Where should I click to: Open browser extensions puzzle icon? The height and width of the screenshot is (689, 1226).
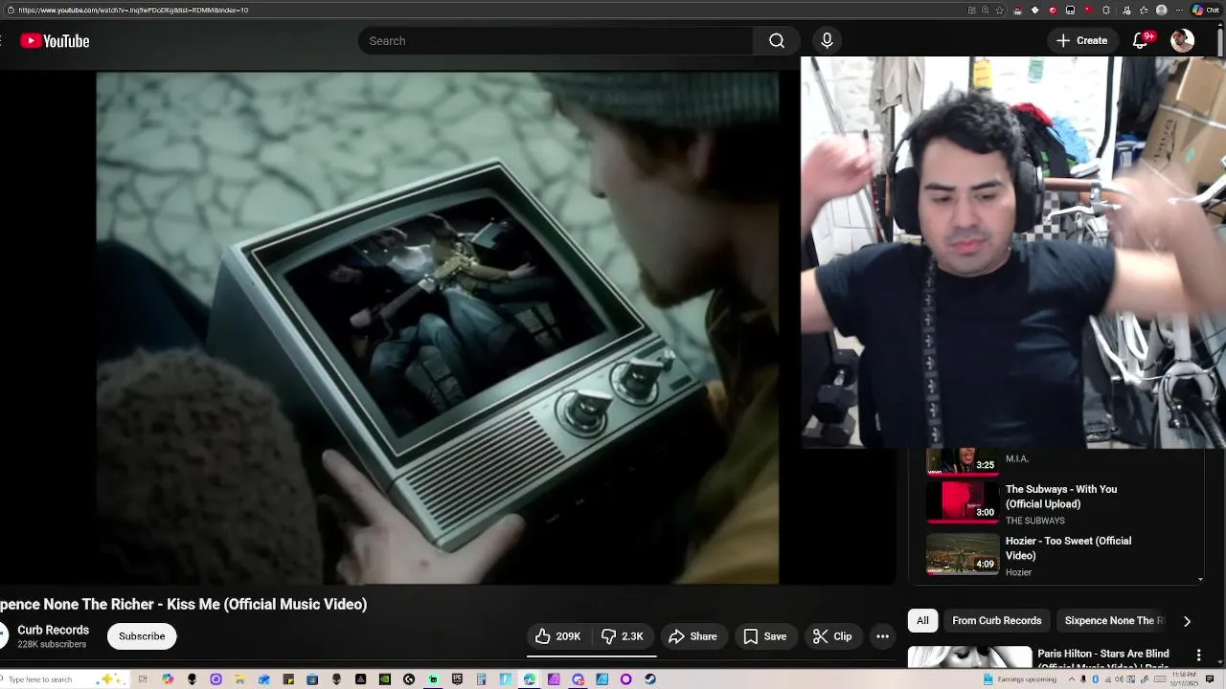[1106, 10]
